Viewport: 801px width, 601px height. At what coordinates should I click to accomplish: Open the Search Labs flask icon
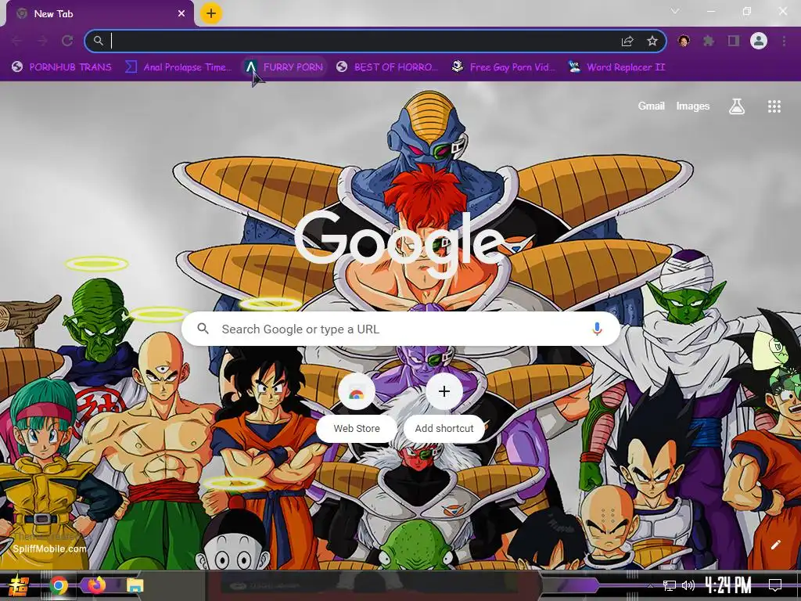click(x=736, y=106)
